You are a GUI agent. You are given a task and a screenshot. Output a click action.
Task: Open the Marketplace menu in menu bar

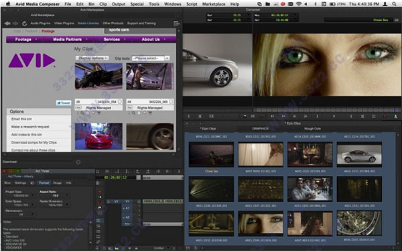point(214,4)
